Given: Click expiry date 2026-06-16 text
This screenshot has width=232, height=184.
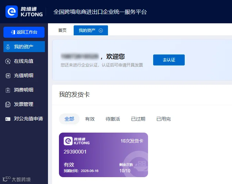Looking at the screenshot, I should click(89, 171).
